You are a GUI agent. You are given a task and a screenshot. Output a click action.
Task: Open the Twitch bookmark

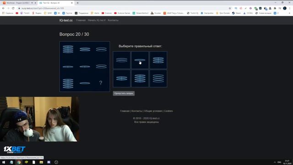point(25,13)
